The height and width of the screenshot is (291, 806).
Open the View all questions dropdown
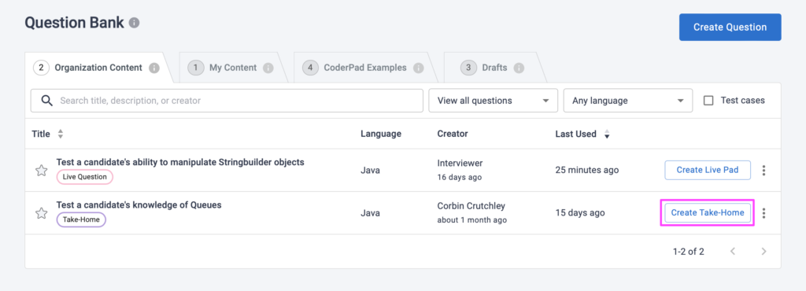[494, 101]
